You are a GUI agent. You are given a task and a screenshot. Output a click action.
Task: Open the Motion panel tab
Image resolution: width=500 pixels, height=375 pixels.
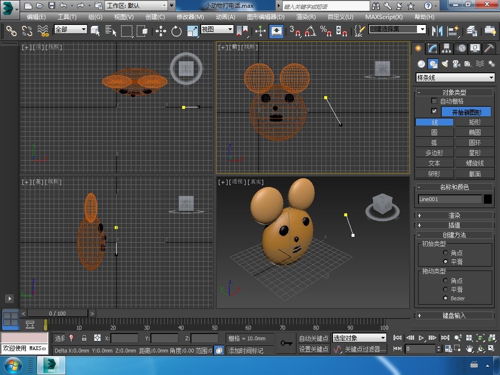pyautogui.click(x=461, y=48)
